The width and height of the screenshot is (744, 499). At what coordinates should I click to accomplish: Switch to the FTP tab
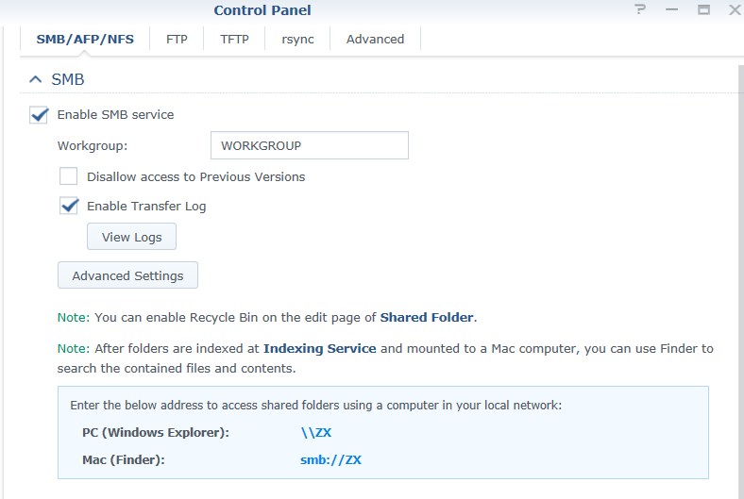pos(177,39)
